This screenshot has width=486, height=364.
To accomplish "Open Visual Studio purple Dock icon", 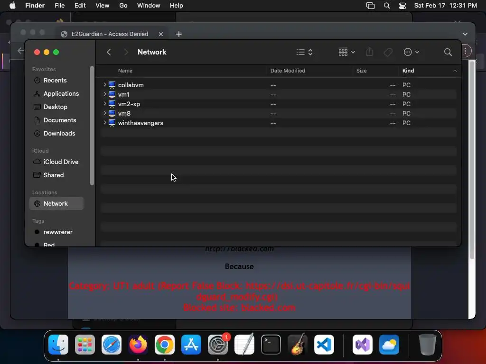I will (x=362, y=345).
